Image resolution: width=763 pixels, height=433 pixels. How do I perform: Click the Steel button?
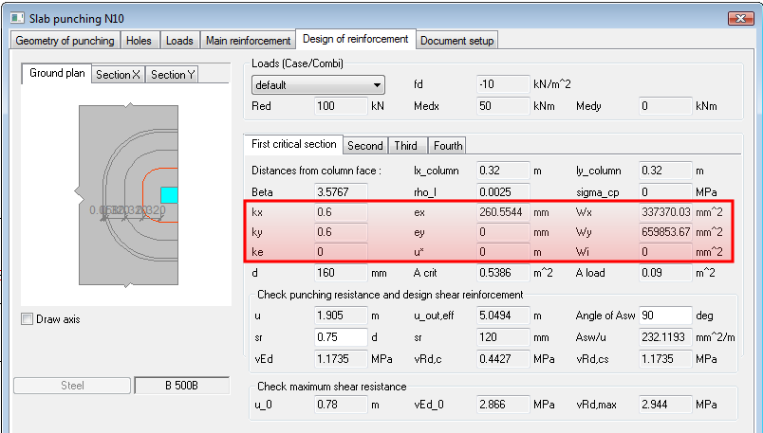click(71, 386)
